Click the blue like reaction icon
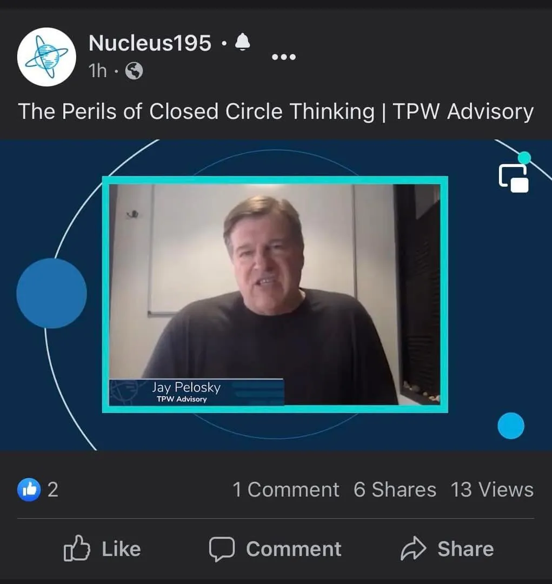Image resolution: width=552 pixels, height=584 pixels. coord(29,489)
